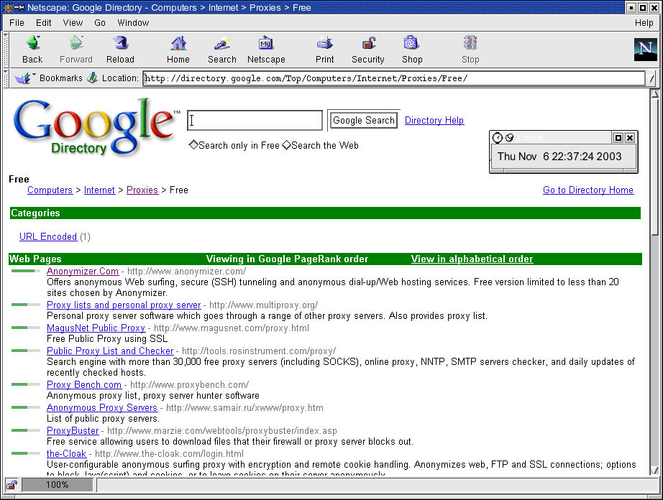Open the ProxyBuster link
663x500 pixels.
[x=73, y=431]
